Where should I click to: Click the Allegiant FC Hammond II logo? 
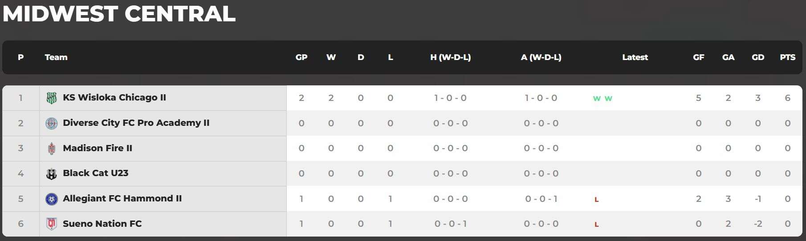(x=52, y=199)
